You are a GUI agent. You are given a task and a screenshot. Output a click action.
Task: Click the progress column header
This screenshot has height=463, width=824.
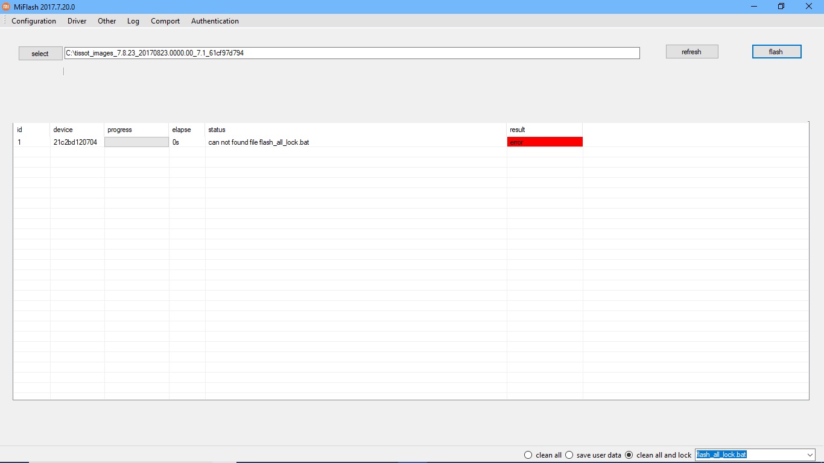[137, 130]
